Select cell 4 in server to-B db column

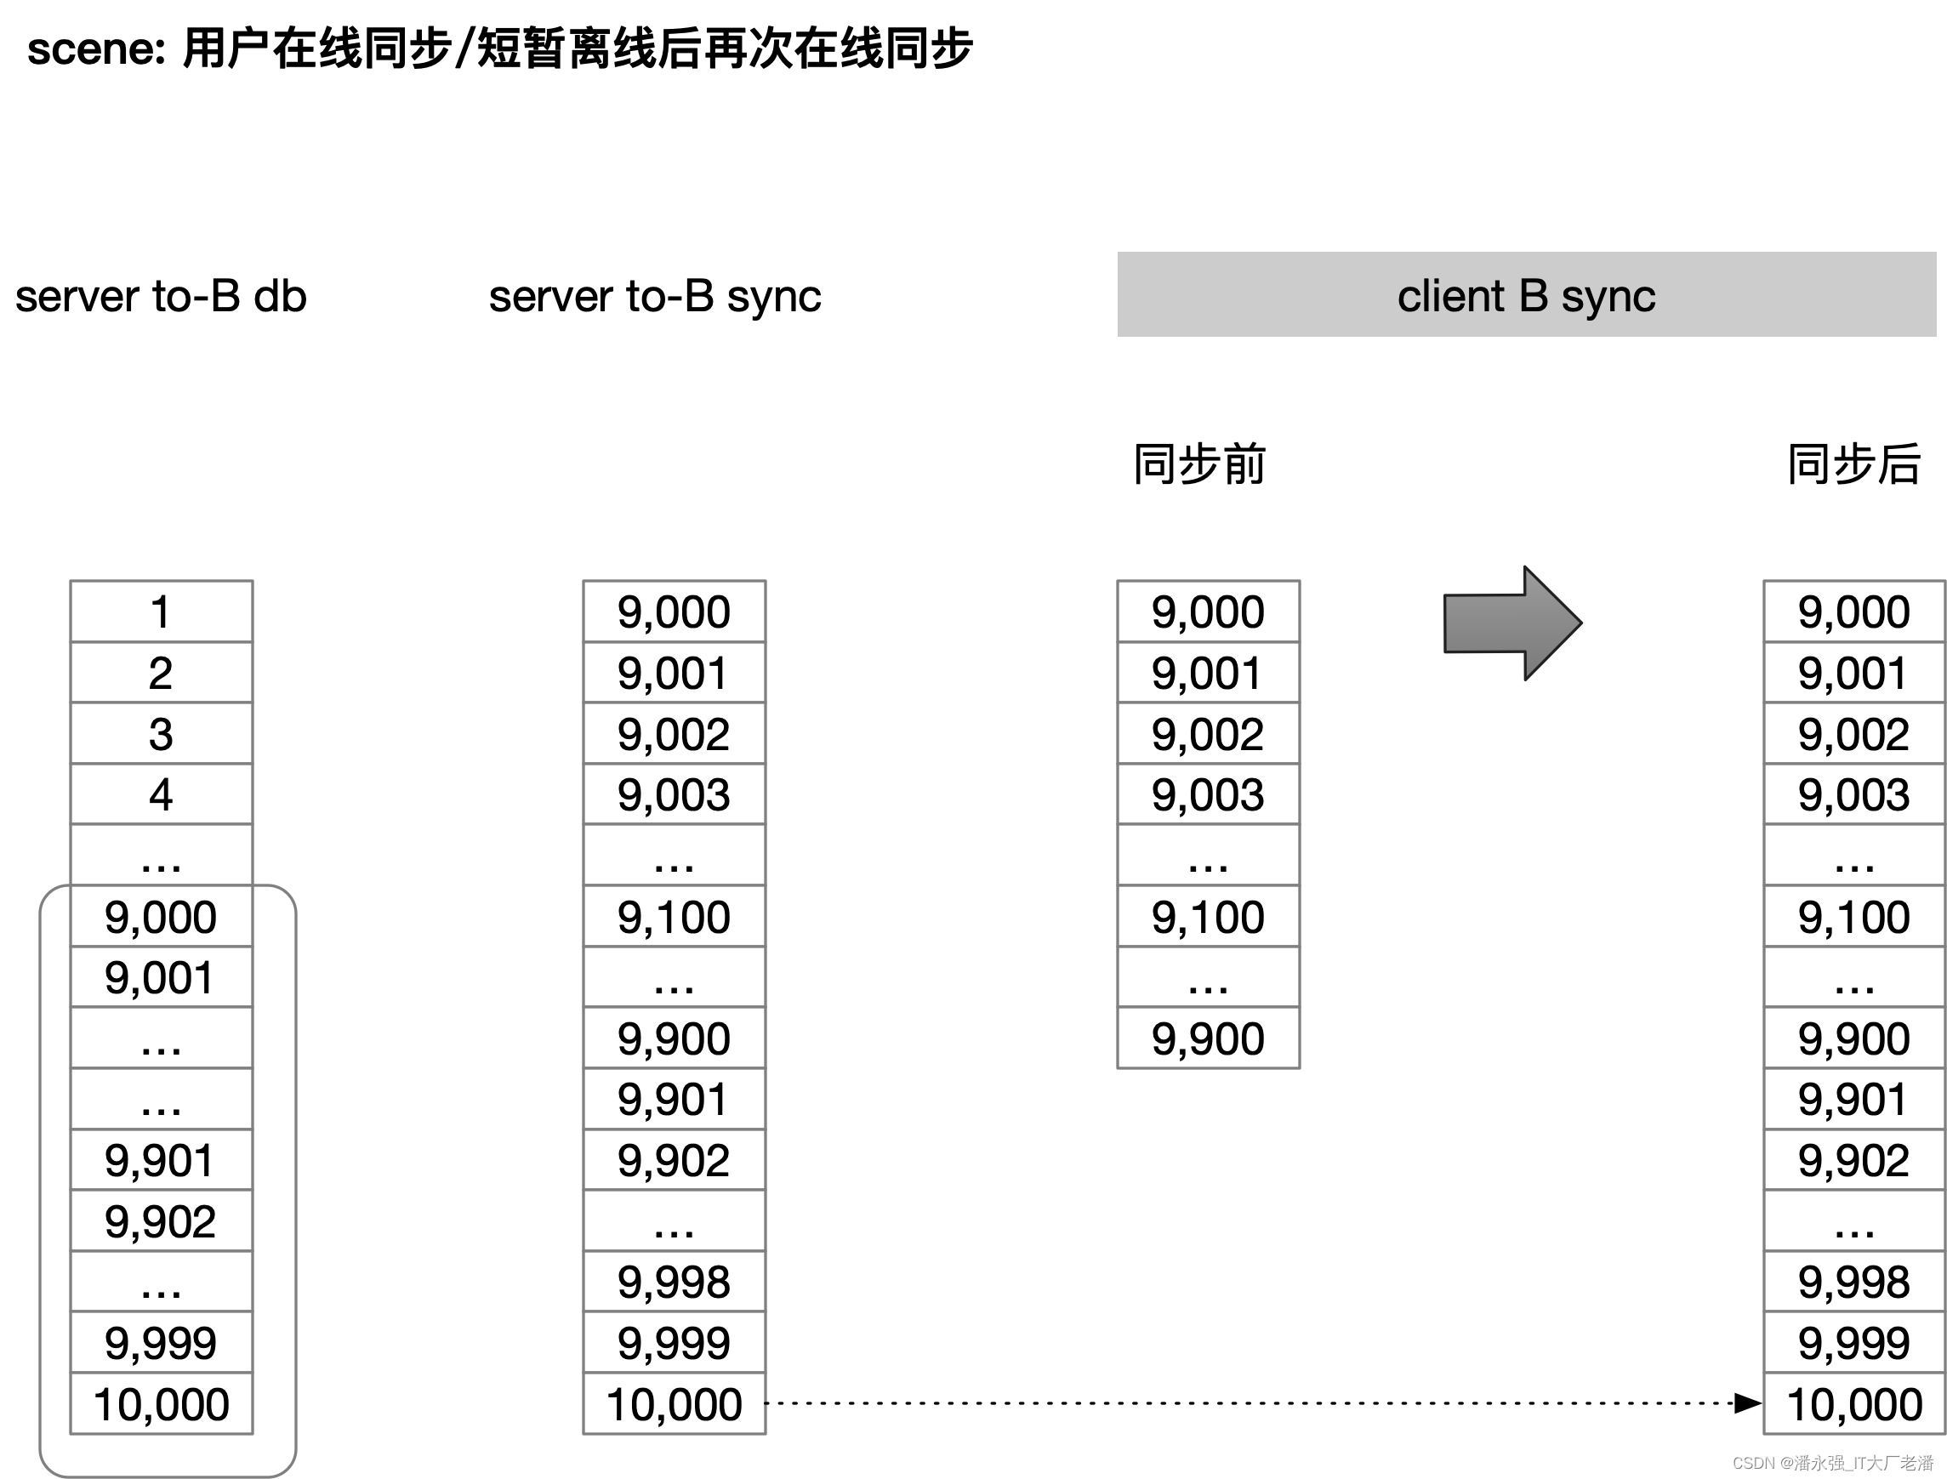tap(161, 794)
